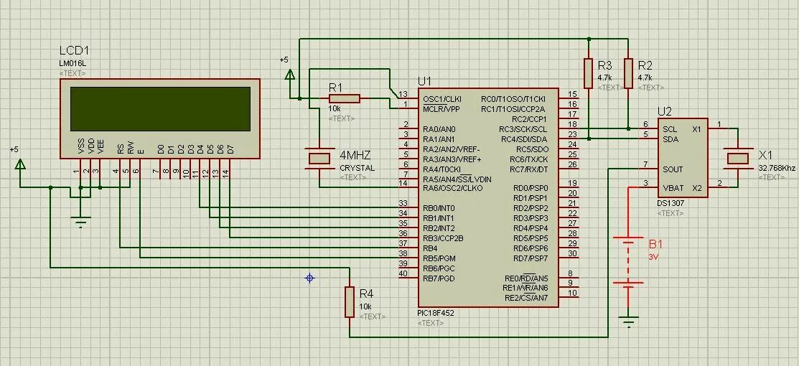Click the RB5/PGM pin label

(439, 258)
